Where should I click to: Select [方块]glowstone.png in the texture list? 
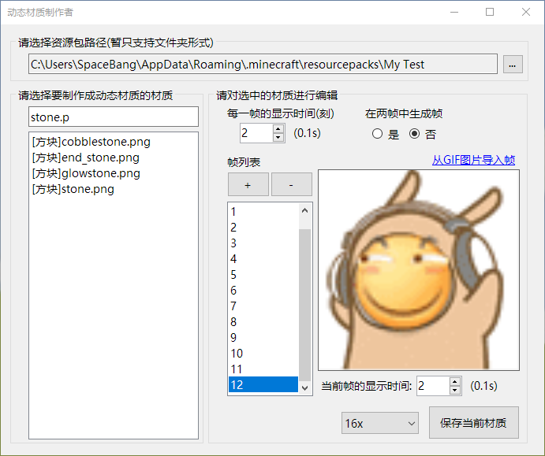tap(114, 173)
